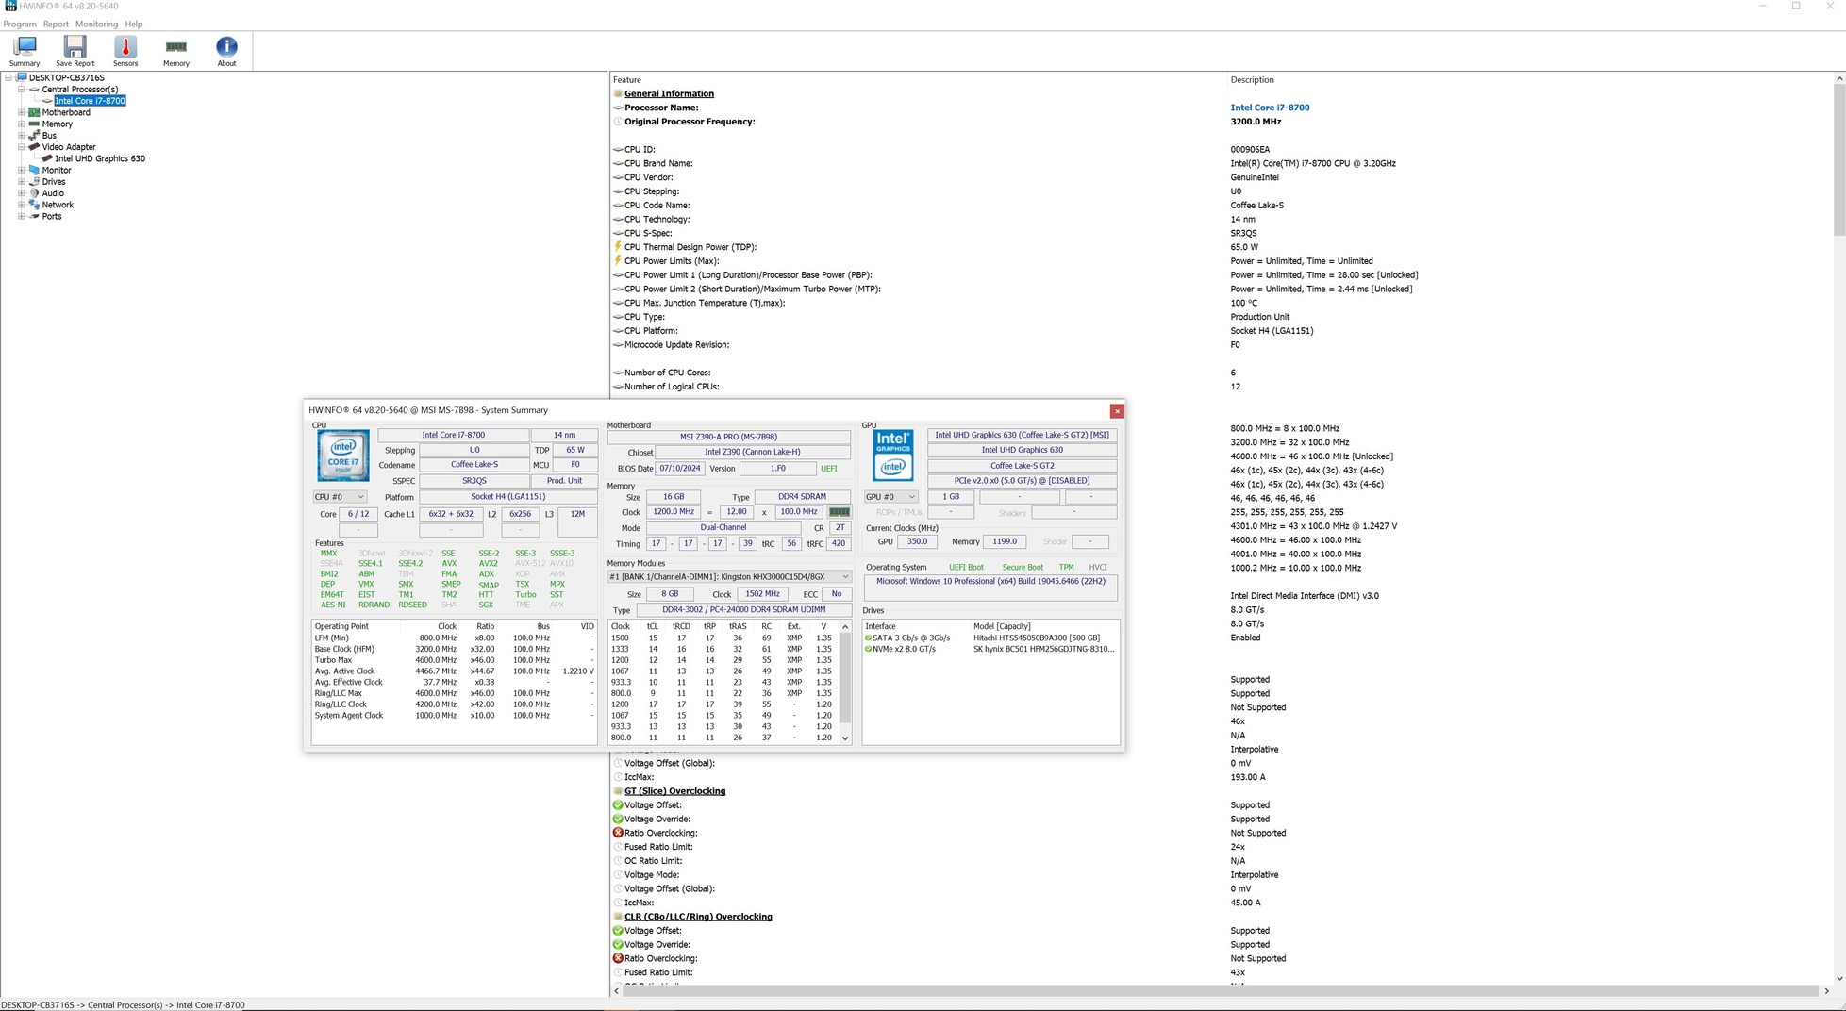Expand the Memory tree node
This screenshot has width=1846, height=1011.
pos(22,124)
